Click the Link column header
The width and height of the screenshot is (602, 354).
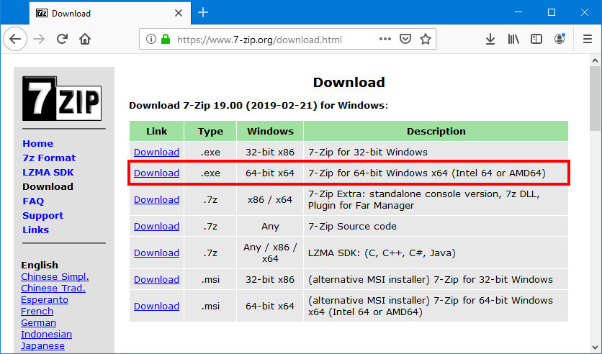pyautogui.click(x=157, y=131)
